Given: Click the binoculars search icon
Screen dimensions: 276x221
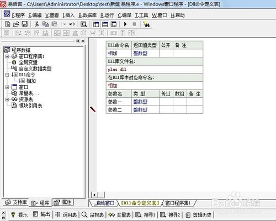Looking at the screenshot, I should point(146,24).
